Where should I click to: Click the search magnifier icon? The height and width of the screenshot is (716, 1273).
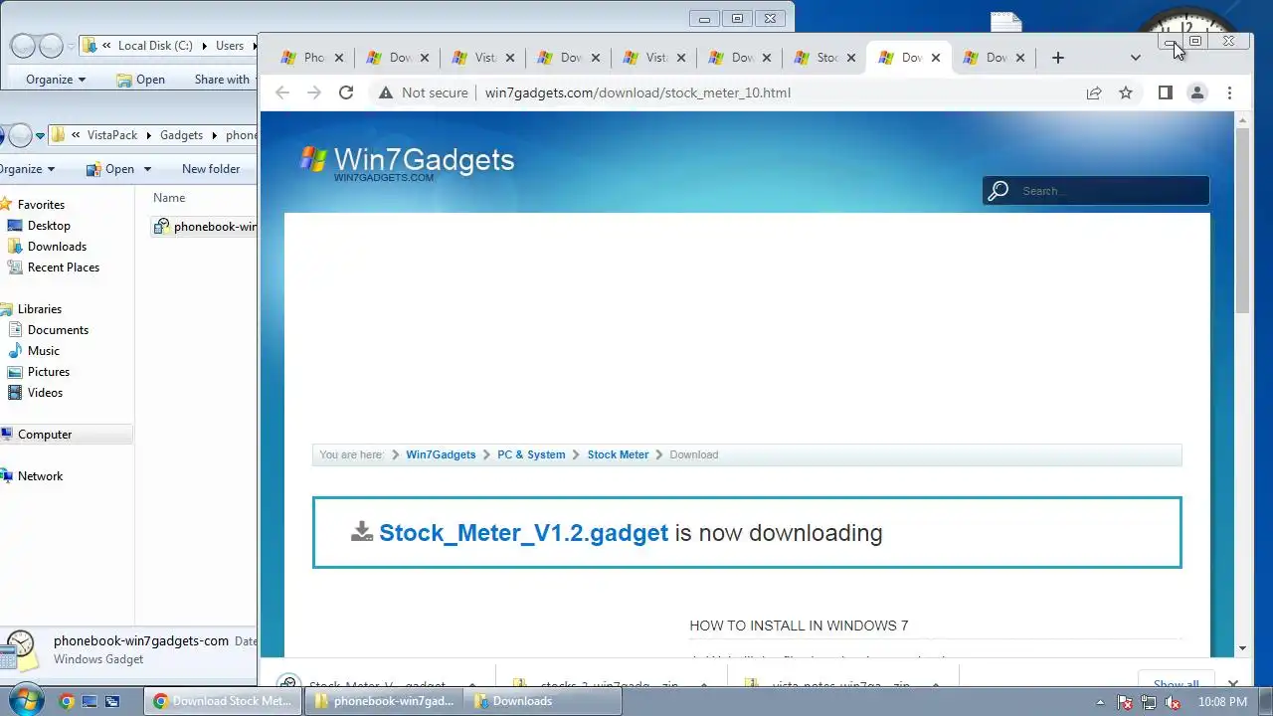pos(1000,190)
